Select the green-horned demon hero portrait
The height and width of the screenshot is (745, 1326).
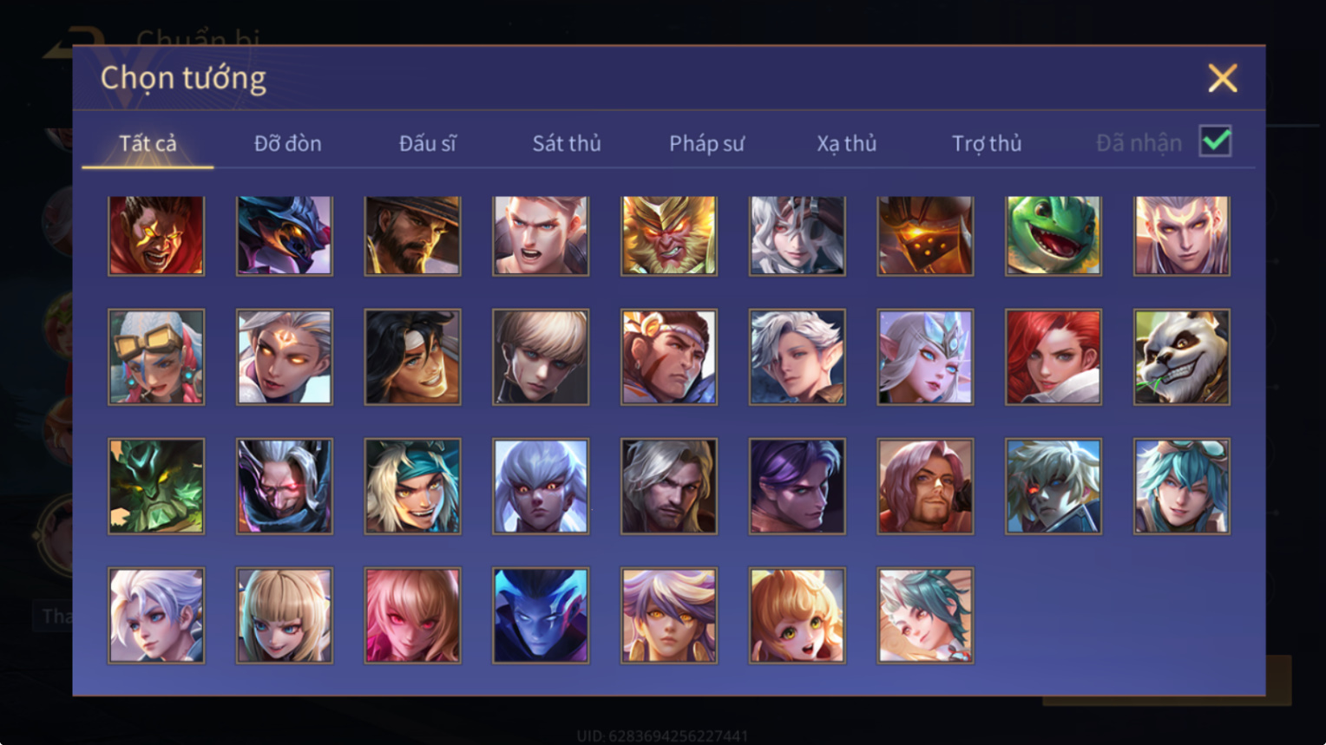pos(156,486)
